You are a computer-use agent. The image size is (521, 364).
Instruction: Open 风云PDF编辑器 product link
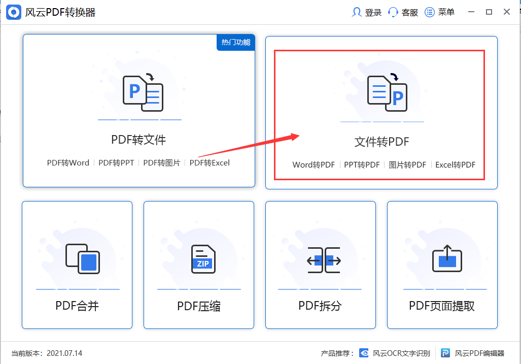pyautogui.click(x=479, y=353)
